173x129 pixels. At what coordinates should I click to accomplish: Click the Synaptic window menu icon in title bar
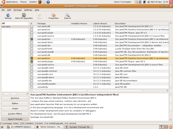click(x=2, y=6)
